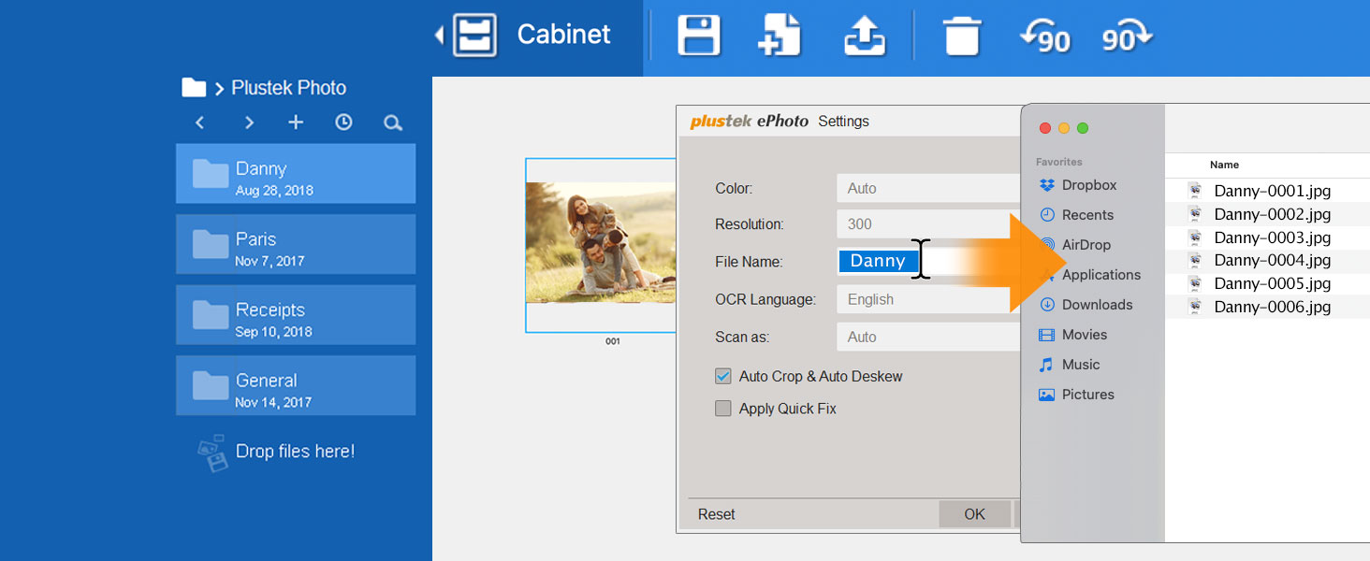
Task: Click the upload/share tray icon
Action: click(x=865, y=36)
